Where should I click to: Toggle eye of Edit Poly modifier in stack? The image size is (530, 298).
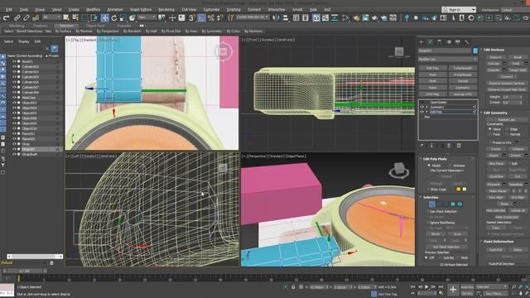click(x=422, y=112)
